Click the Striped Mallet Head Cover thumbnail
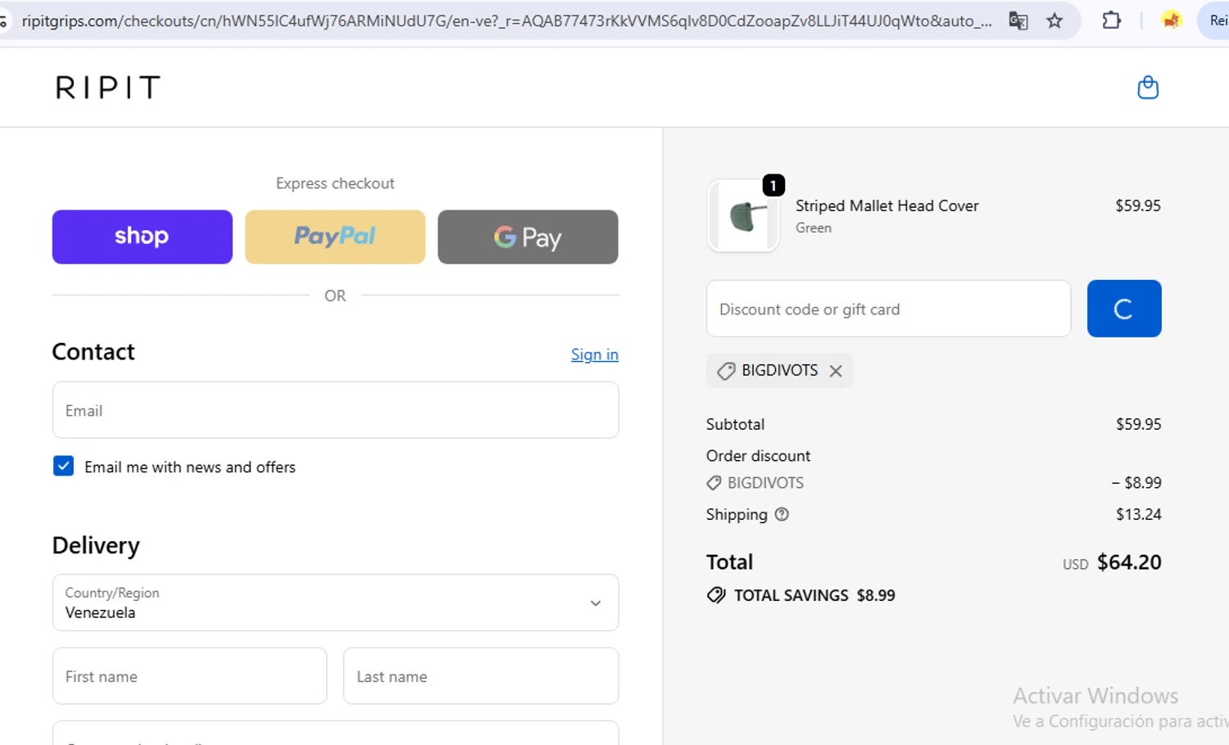This screenshot has width=1229, height=745. [x=743, y=216]
